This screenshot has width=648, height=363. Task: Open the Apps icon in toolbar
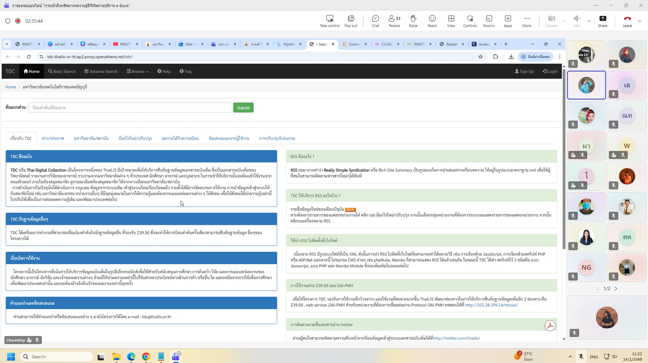[x=508, y=21]
